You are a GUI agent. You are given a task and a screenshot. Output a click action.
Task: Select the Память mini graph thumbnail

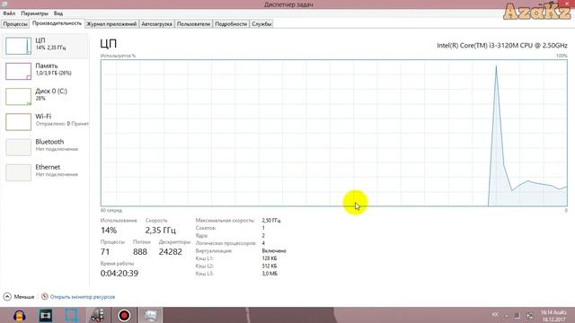point(18,71)
